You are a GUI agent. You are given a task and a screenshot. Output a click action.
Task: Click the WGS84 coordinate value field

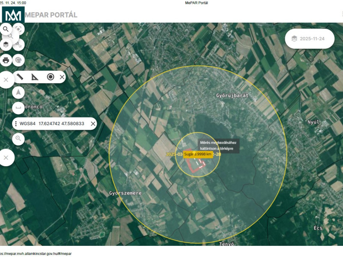(61, 124)
